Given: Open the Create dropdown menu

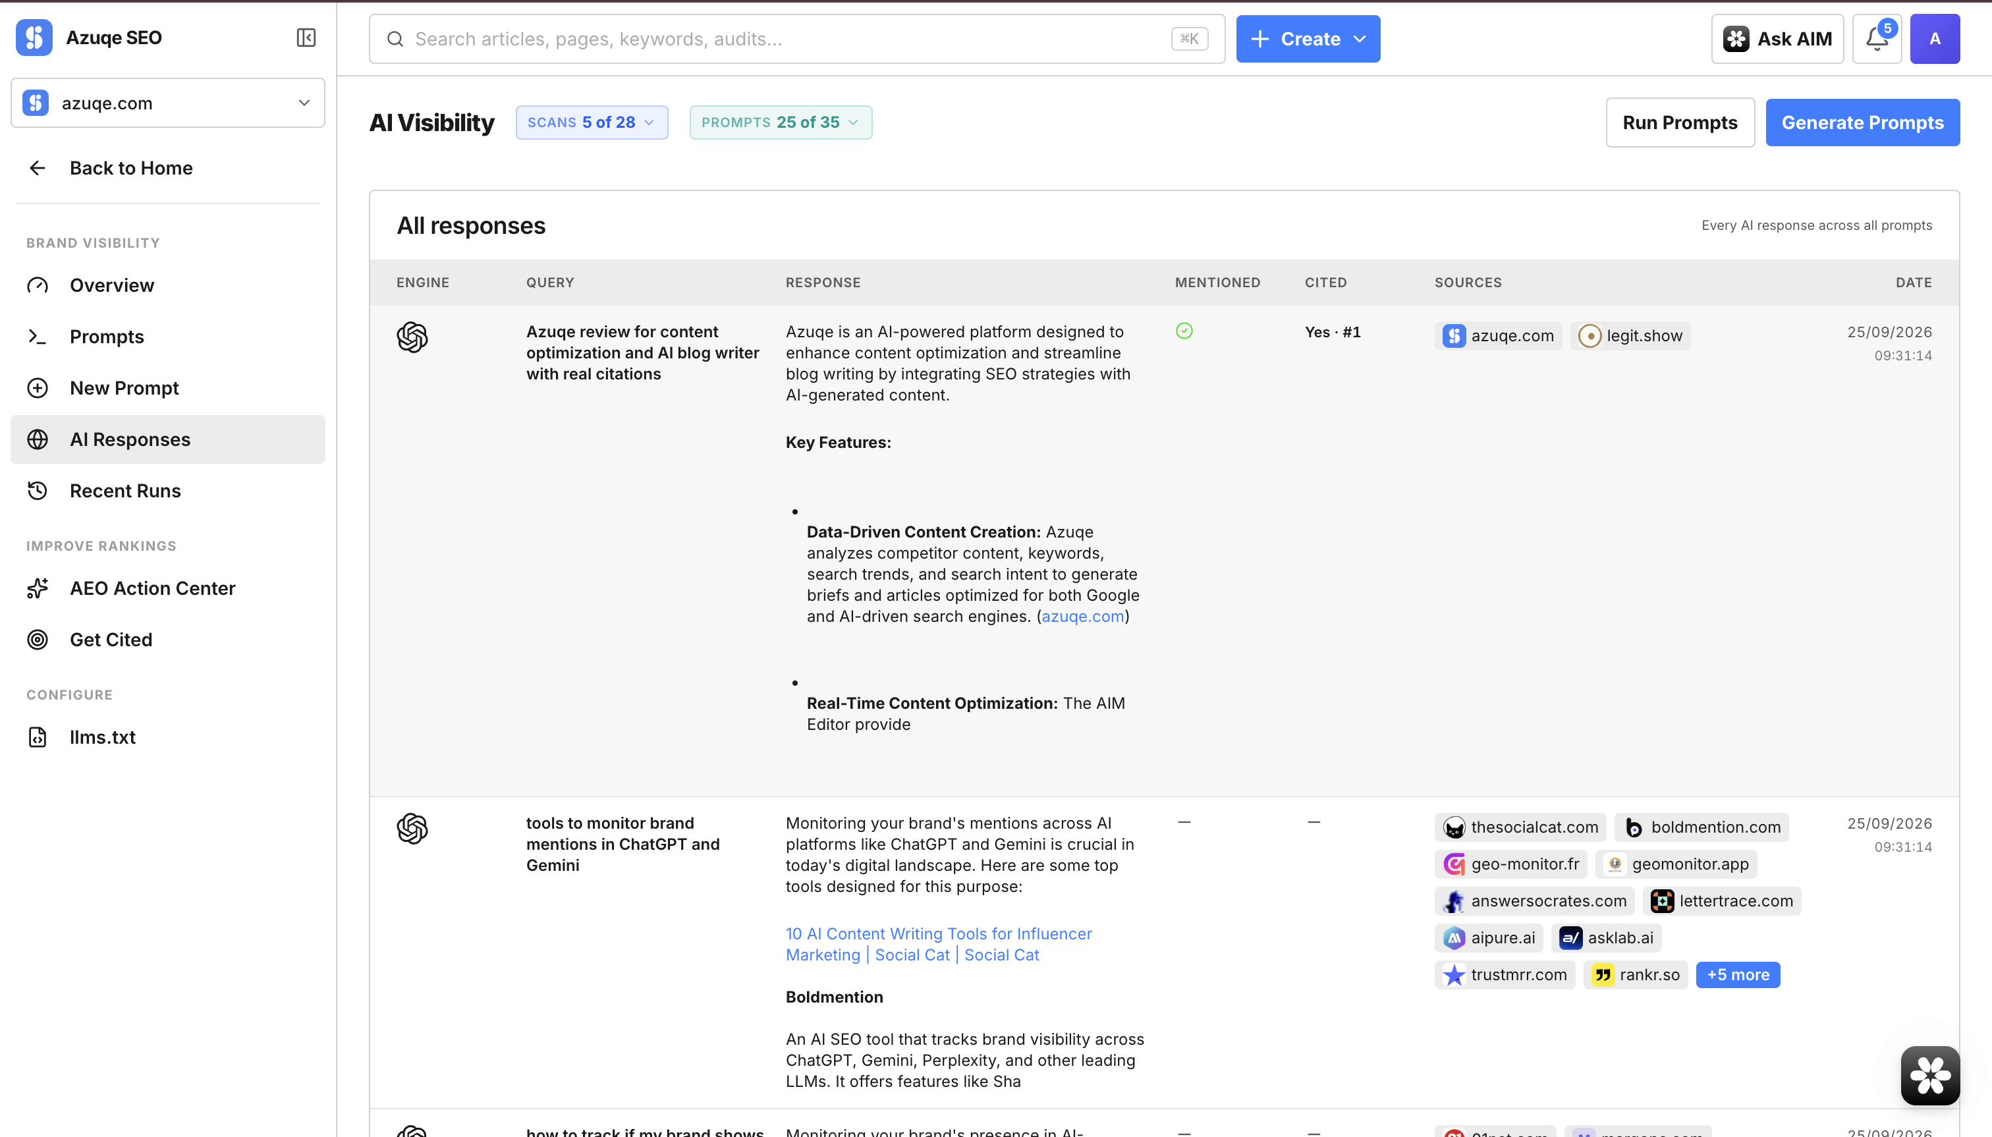Looking at the screenshot, I should pyautogui.click(x=1307, y=39).
